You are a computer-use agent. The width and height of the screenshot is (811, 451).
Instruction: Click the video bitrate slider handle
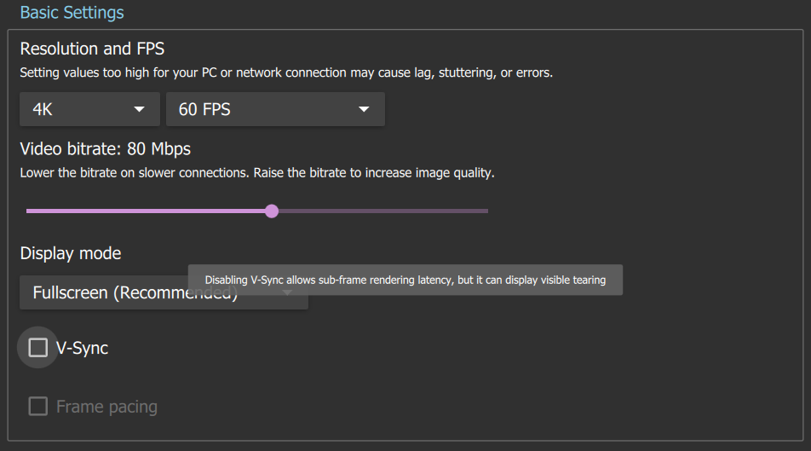272,211
